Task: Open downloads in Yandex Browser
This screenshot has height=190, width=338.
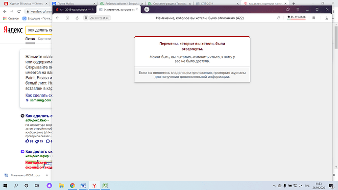Action: [x=327, y=18]
